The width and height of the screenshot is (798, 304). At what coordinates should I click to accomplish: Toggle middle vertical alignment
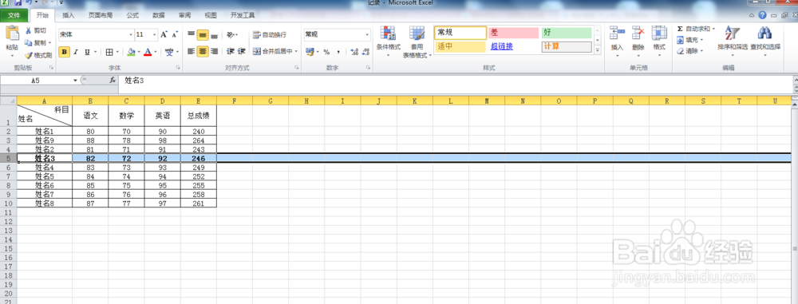203,34
